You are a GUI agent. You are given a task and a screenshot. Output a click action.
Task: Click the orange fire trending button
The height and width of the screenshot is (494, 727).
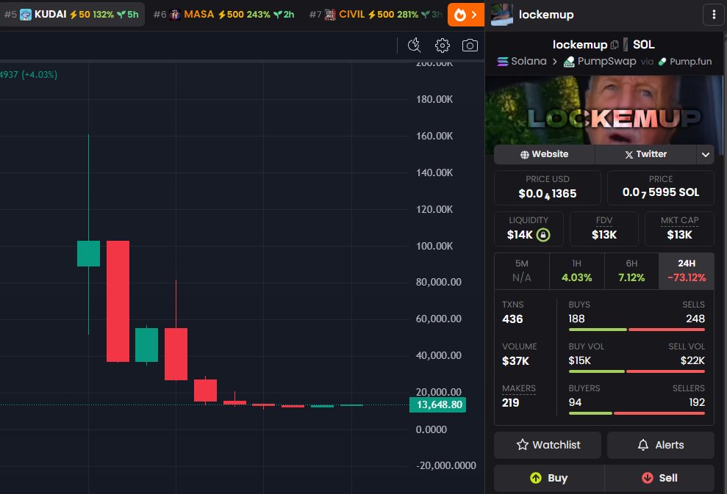point(466,15)
